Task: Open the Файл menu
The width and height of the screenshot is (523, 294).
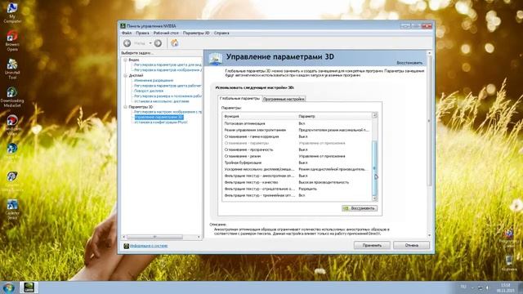Action: click(127, 33)
